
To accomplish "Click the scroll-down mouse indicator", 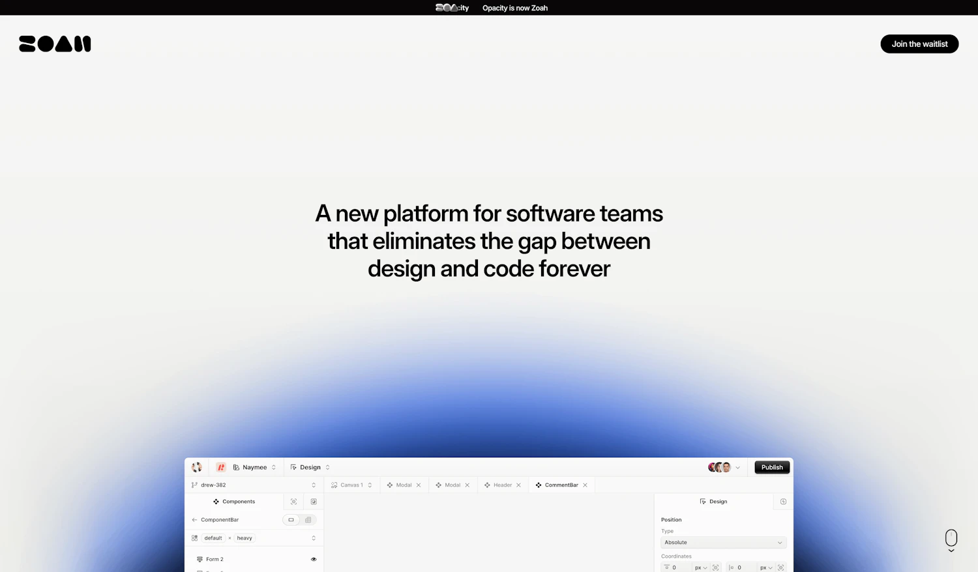I will 951,540.
